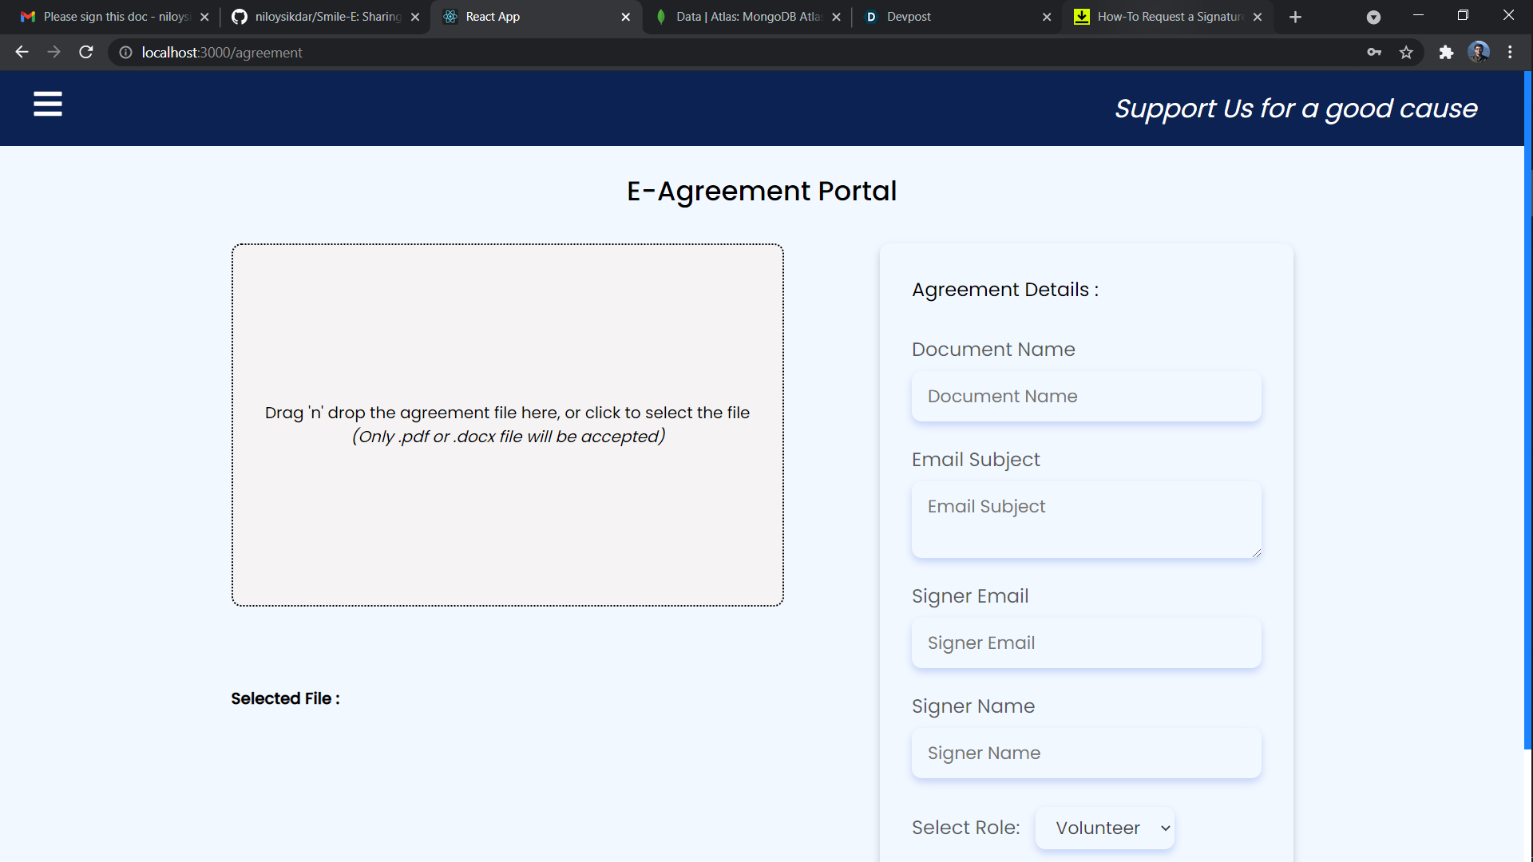Open new tab with plus icon
The width and height of the screenshot is (1533, 862).
tap(1295, 17)
